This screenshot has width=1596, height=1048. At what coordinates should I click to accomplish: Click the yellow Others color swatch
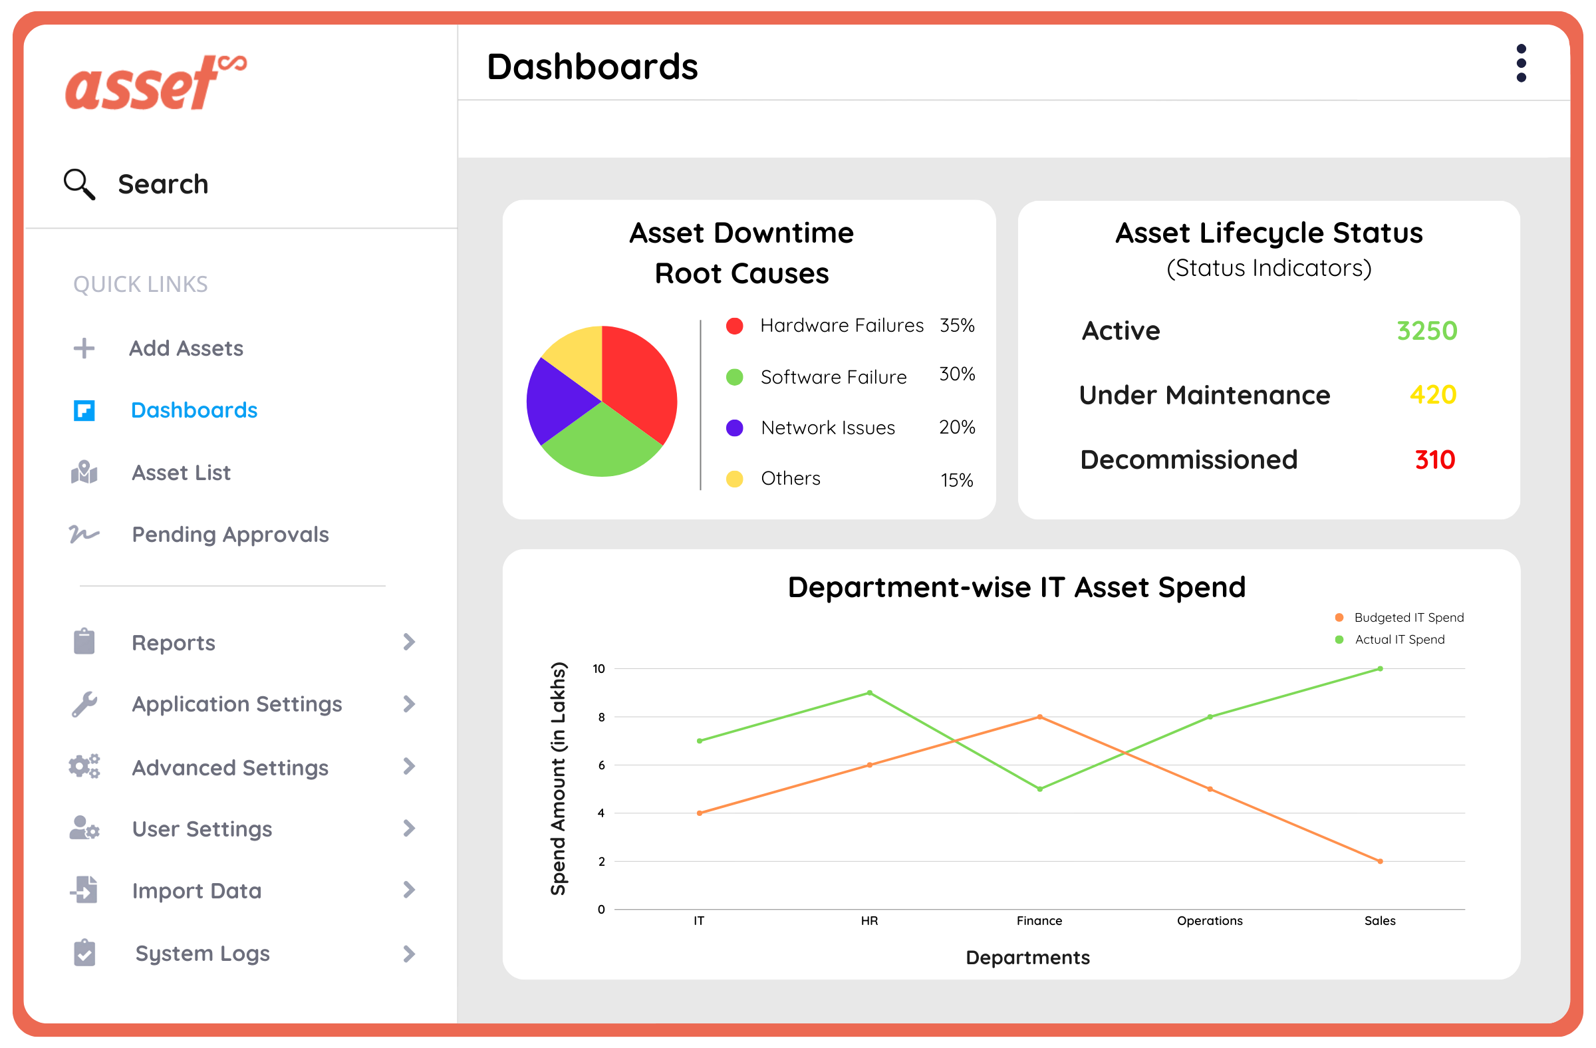click(x=735, y=479)
